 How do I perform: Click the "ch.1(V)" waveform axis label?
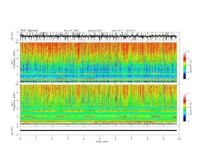click(x=12, y=36)
